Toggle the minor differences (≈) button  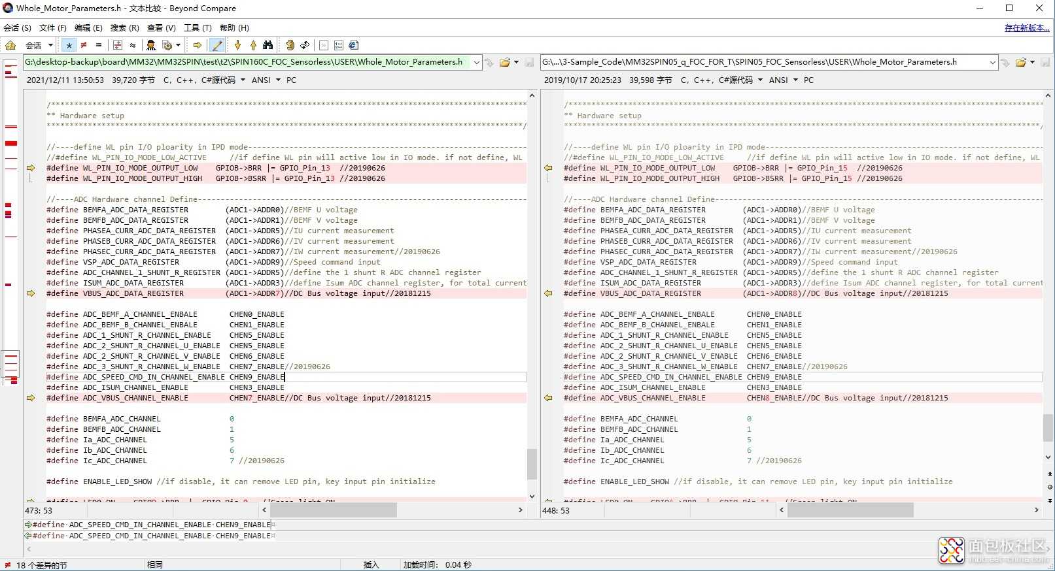point(133,45)
